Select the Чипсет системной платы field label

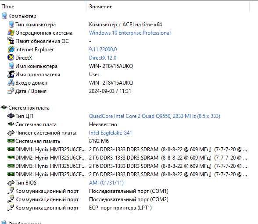pos(46,133)
